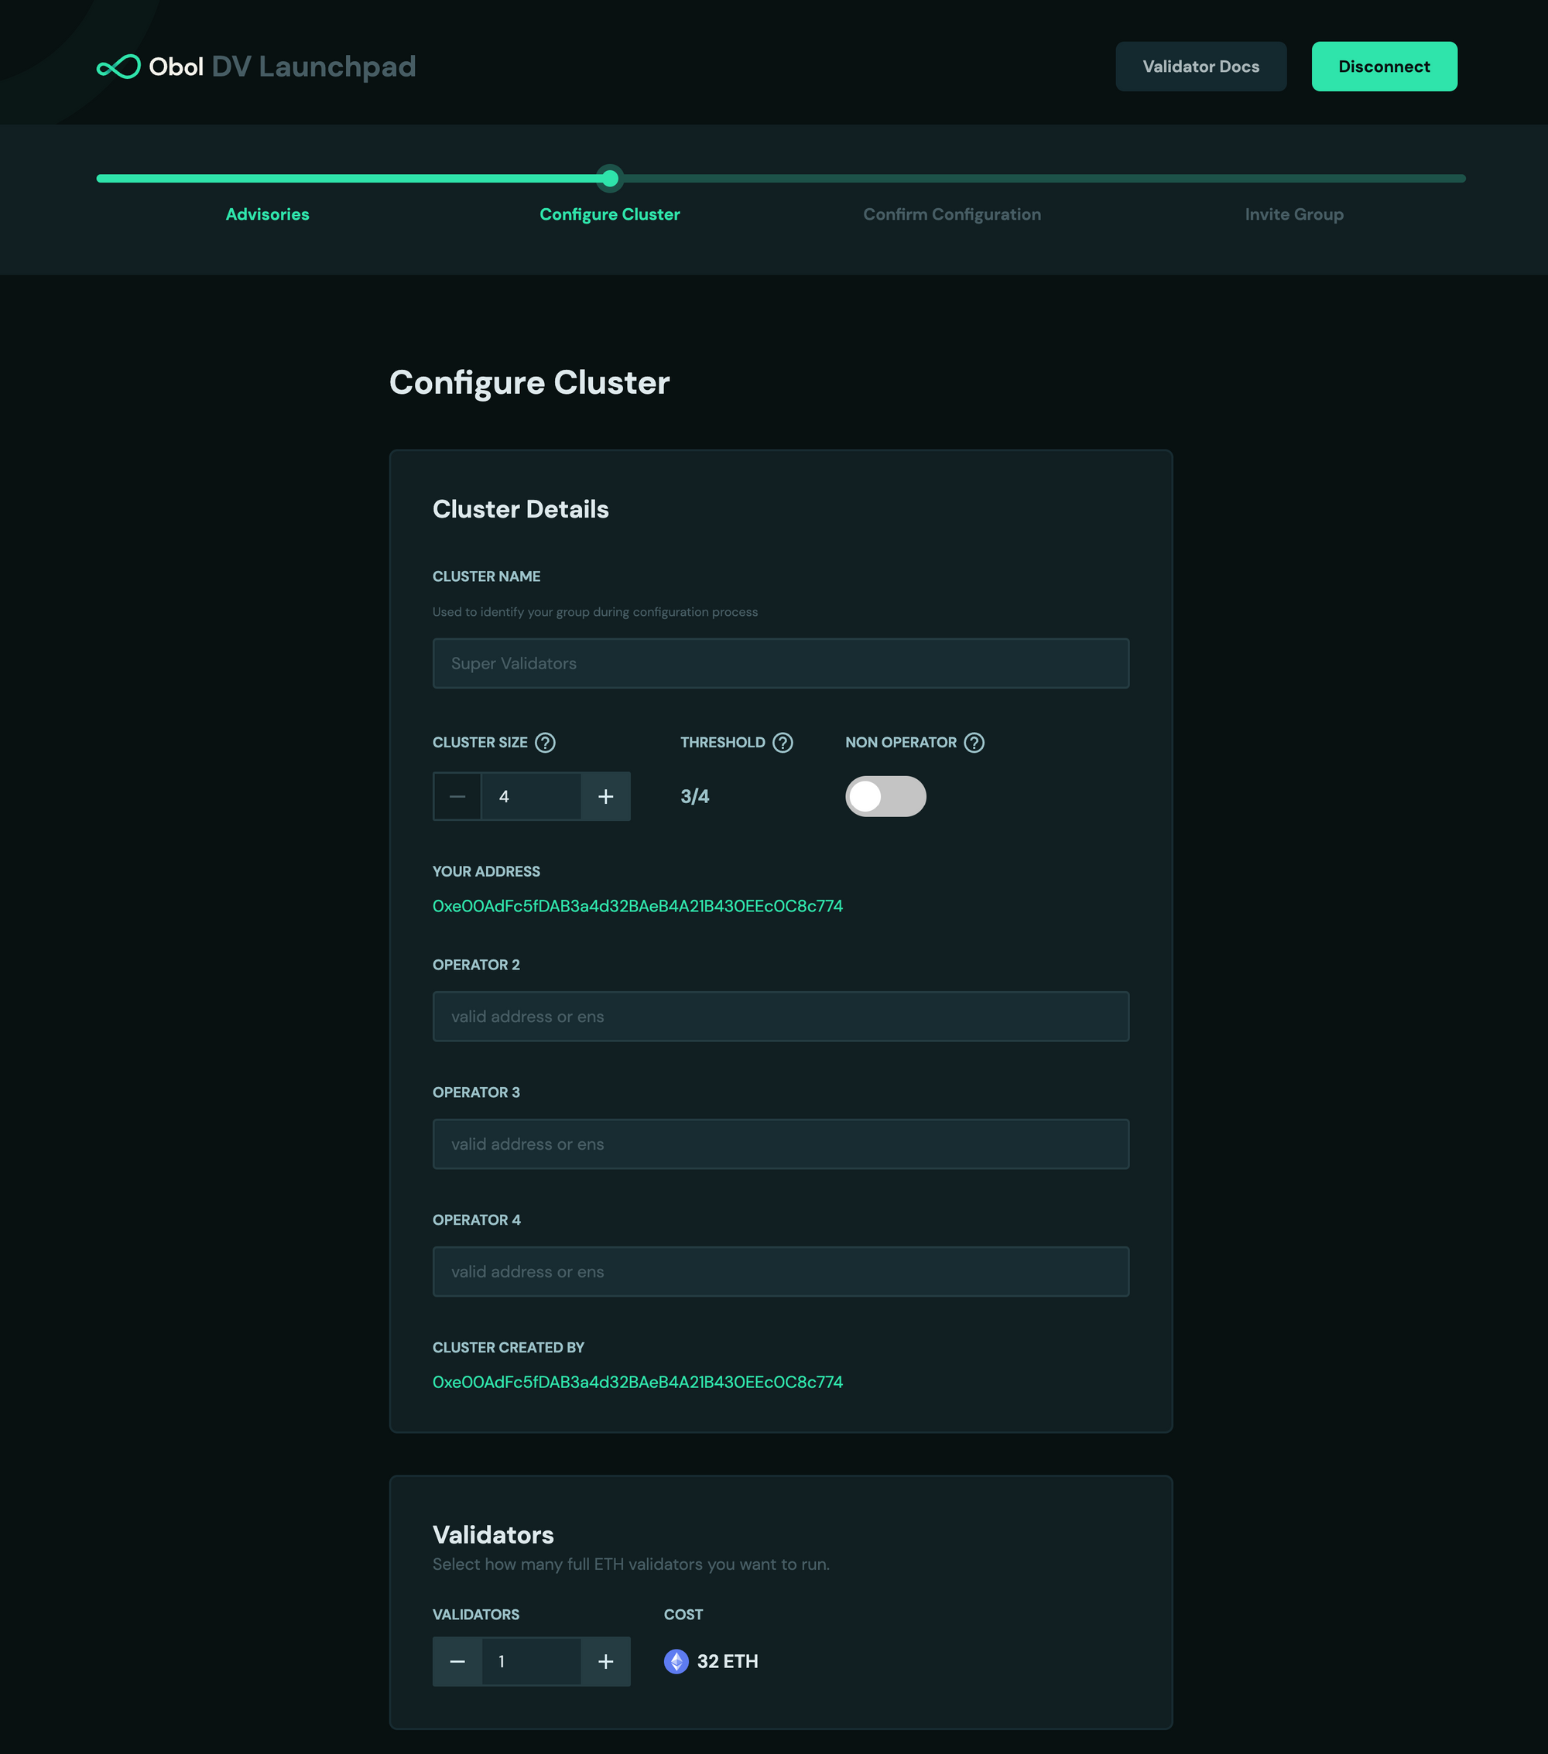This screenshot has height=1754, width=1548.
Task: Open Validator Docs
Action: pyautogui.click(x=1200, y=67)
